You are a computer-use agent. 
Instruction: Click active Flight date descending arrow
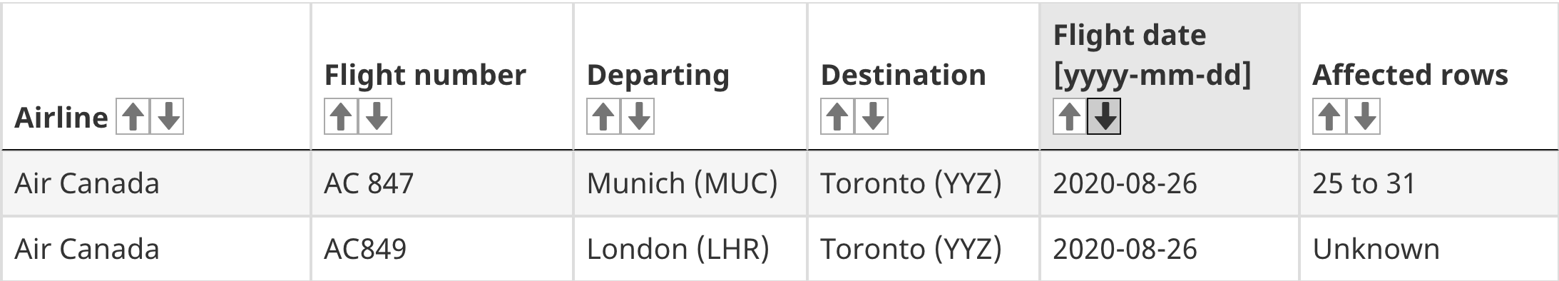(x=1104, y=116)
